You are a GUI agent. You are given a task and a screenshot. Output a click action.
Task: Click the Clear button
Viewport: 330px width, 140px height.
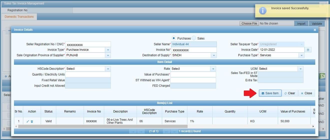point(290,93)
